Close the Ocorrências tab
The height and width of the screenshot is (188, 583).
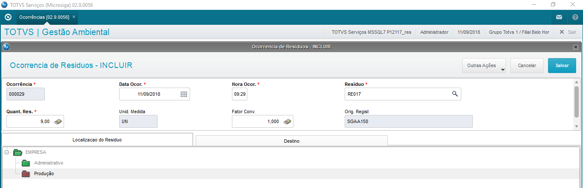74,17
